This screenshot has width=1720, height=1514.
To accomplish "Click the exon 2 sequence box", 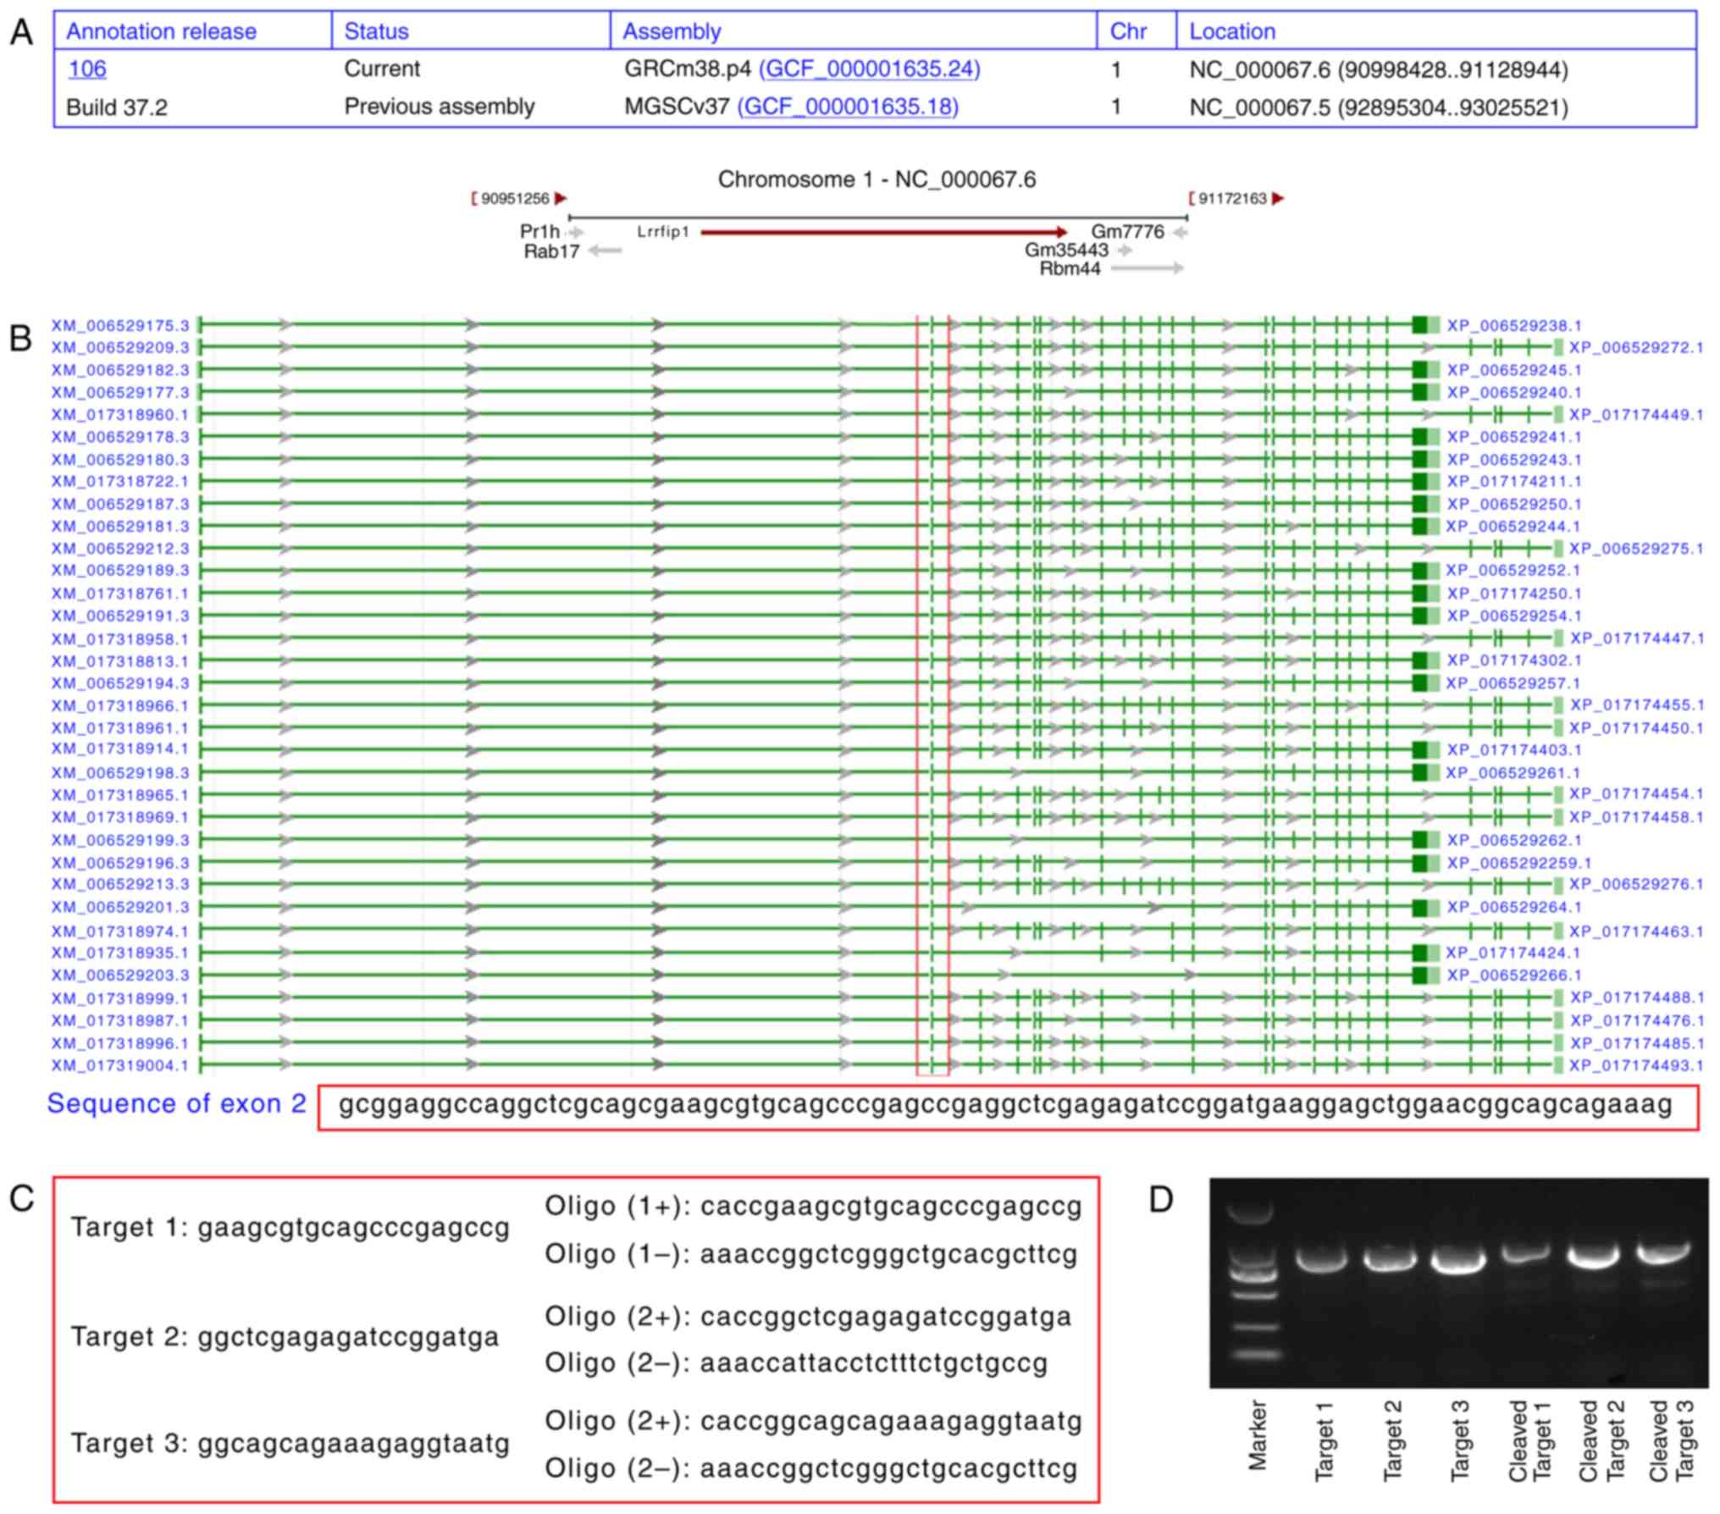I will 1007,1105.
